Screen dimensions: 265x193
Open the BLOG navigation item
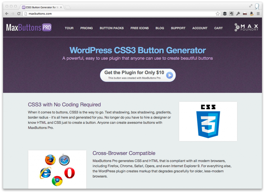click(x=160, y=28)
